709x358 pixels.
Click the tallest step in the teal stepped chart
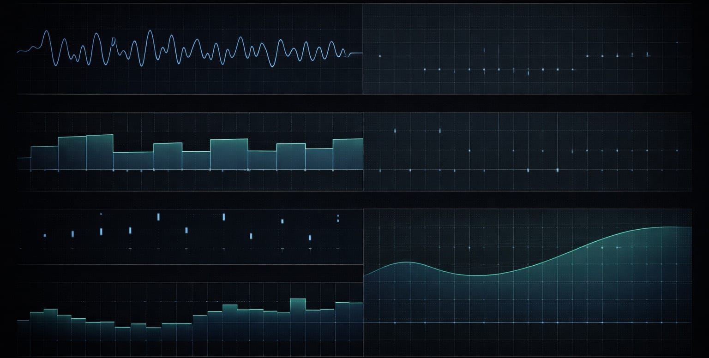(99, 152)
